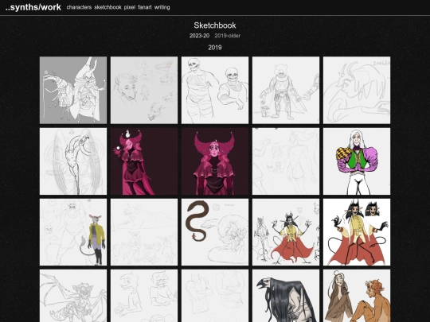Open the front-facing pink witch portrait
Viewport: 430px width, 322px height.
(215, 161)
